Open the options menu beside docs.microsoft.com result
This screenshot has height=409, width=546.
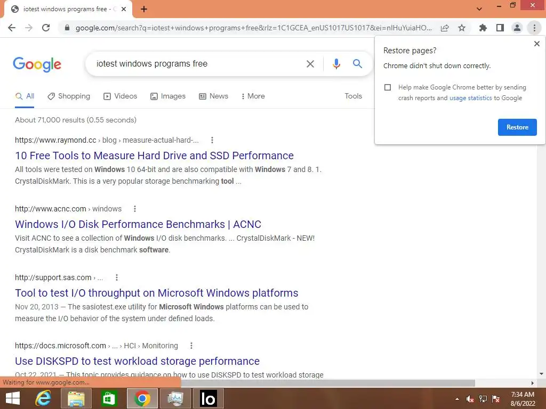pyautogui.click(x=191, y=346)
